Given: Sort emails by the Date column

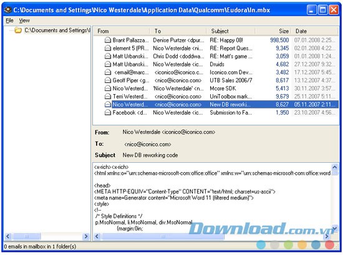Looking at the screenshot, I should [x=315, y=31].
